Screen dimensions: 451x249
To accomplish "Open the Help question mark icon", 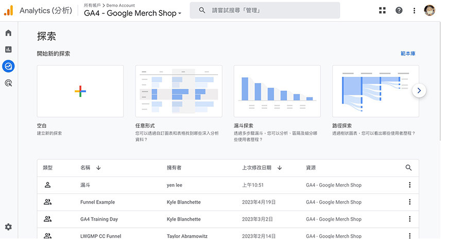I will [399, 10].
